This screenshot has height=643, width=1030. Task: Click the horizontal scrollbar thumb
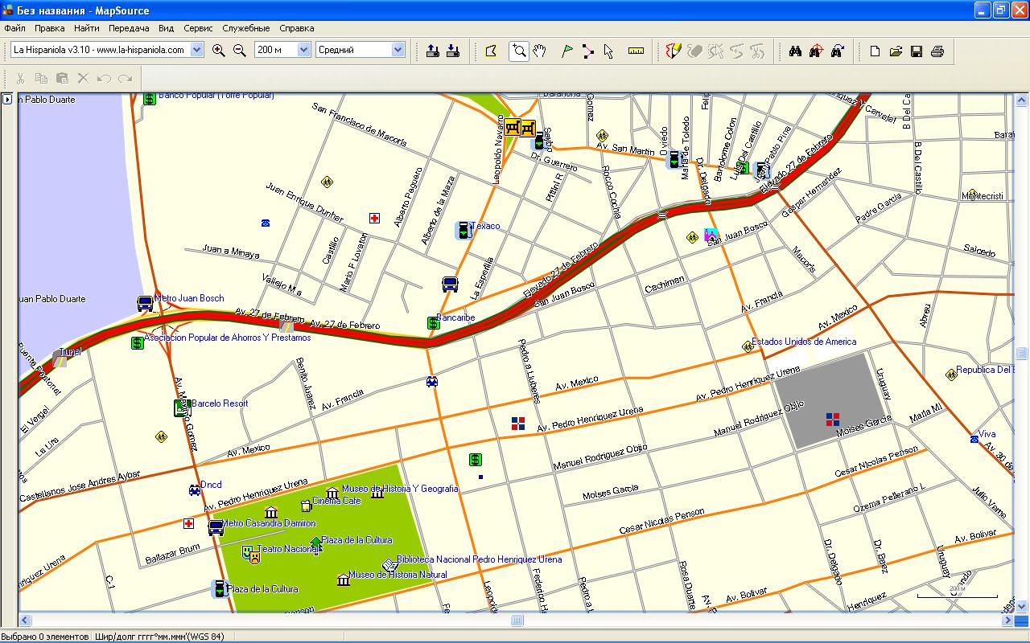(517, 620)
